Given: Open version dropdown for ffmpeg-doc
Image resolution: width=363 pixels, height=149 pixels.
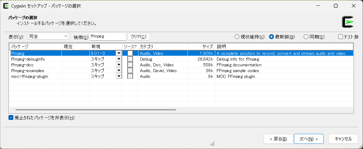Looking at the screenshot, I should pyautogui.click(x=119, y=65).
